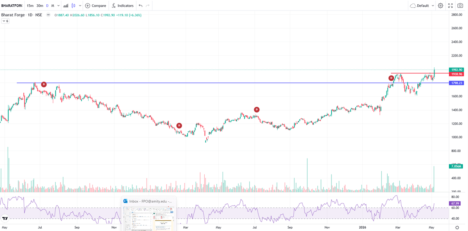Select the 15m timeframe
The image size is (468, 231).
pos(30,5)
